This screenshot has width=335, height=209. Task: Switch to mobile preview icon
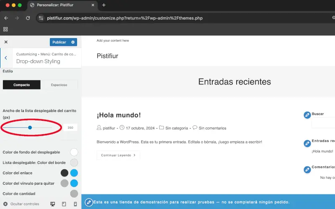[x=75, y=204]
